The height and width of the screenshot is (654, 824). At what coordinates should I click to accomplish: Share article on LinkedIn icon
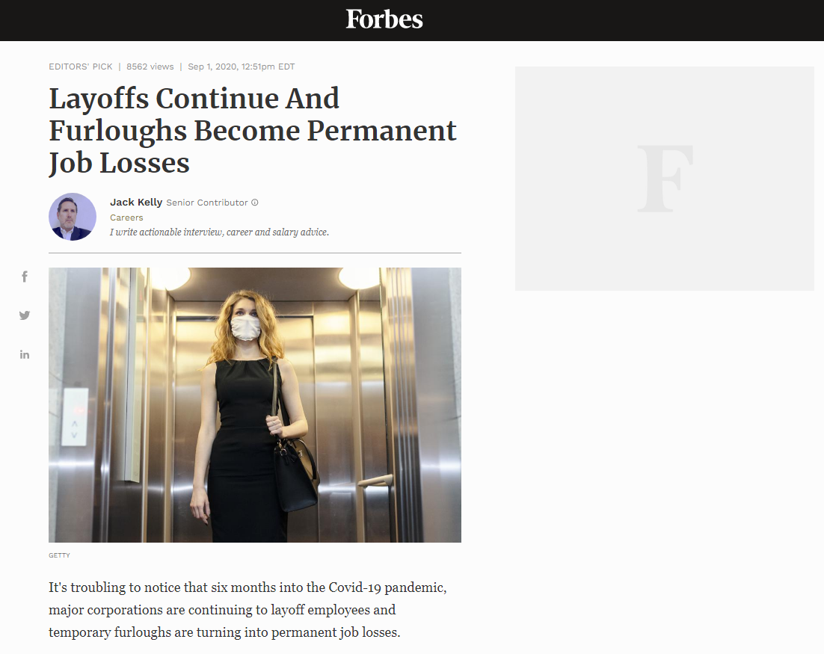tap(25, 354)
